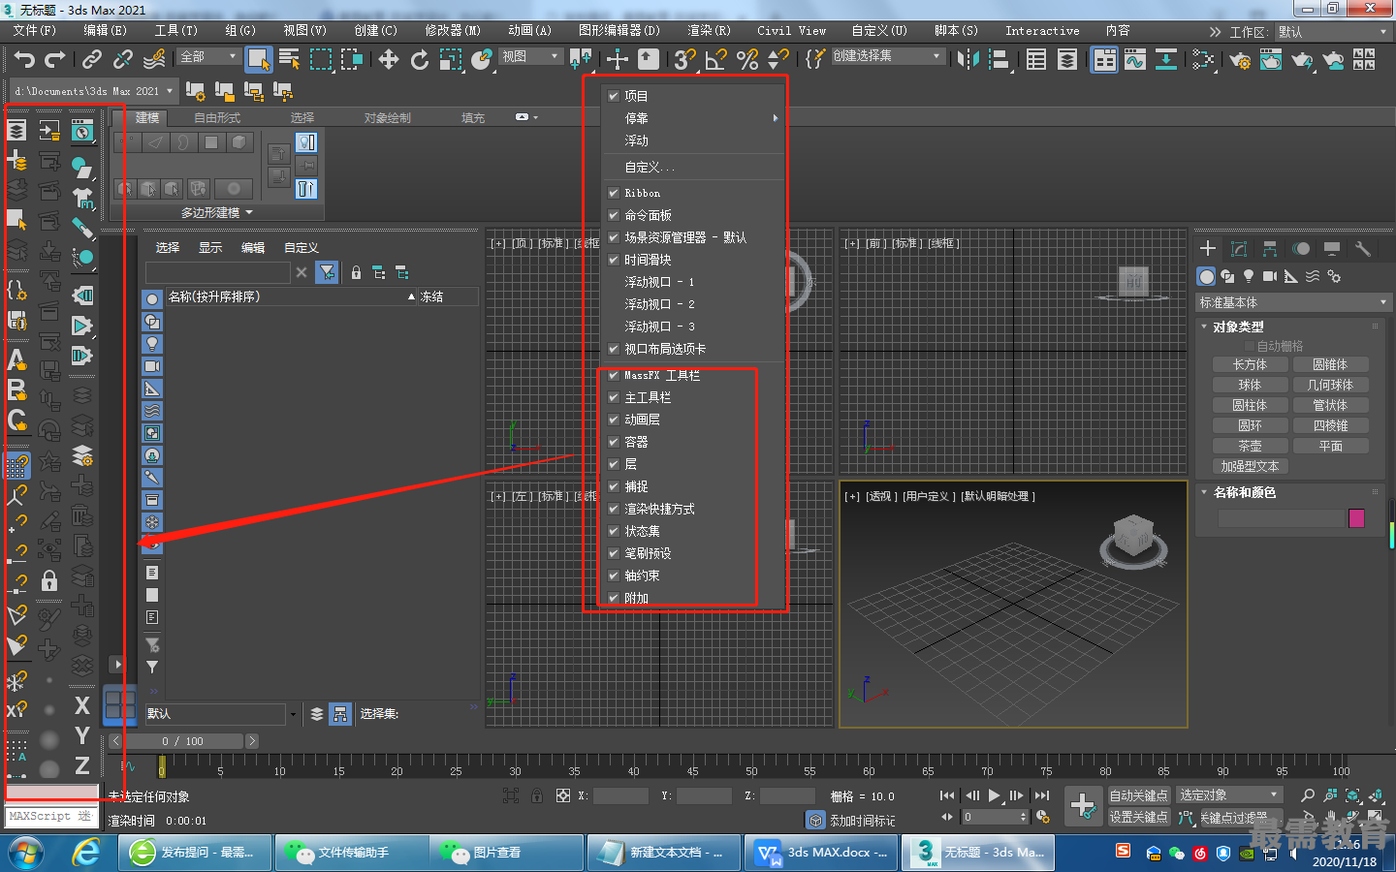Click the pink object color swatch
Image resolution: width=1396 pixels, height=872 pixels.
(x=1356, y=518)
